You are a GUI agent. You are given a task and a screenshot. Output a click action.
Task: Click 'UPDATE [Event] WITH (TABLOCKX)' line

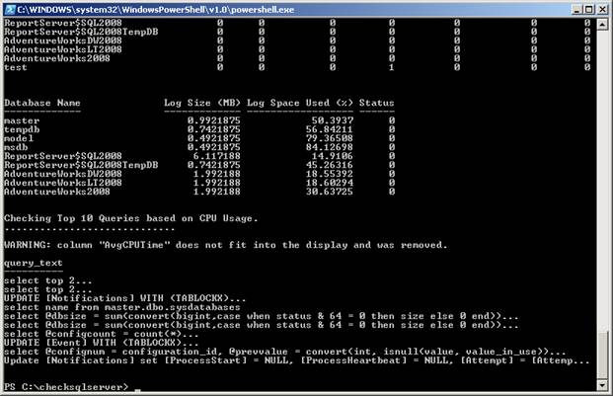pos(102,343)
